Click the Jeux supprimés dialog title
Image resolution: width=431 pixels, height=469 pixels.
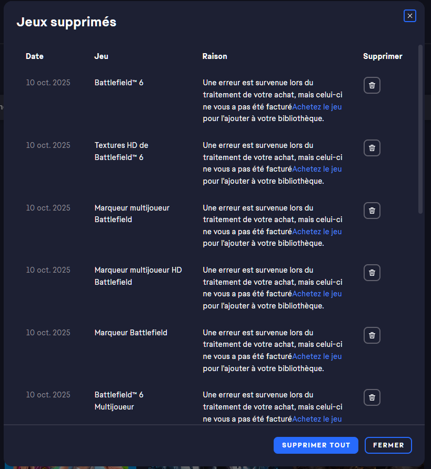(x=66, y=22)
